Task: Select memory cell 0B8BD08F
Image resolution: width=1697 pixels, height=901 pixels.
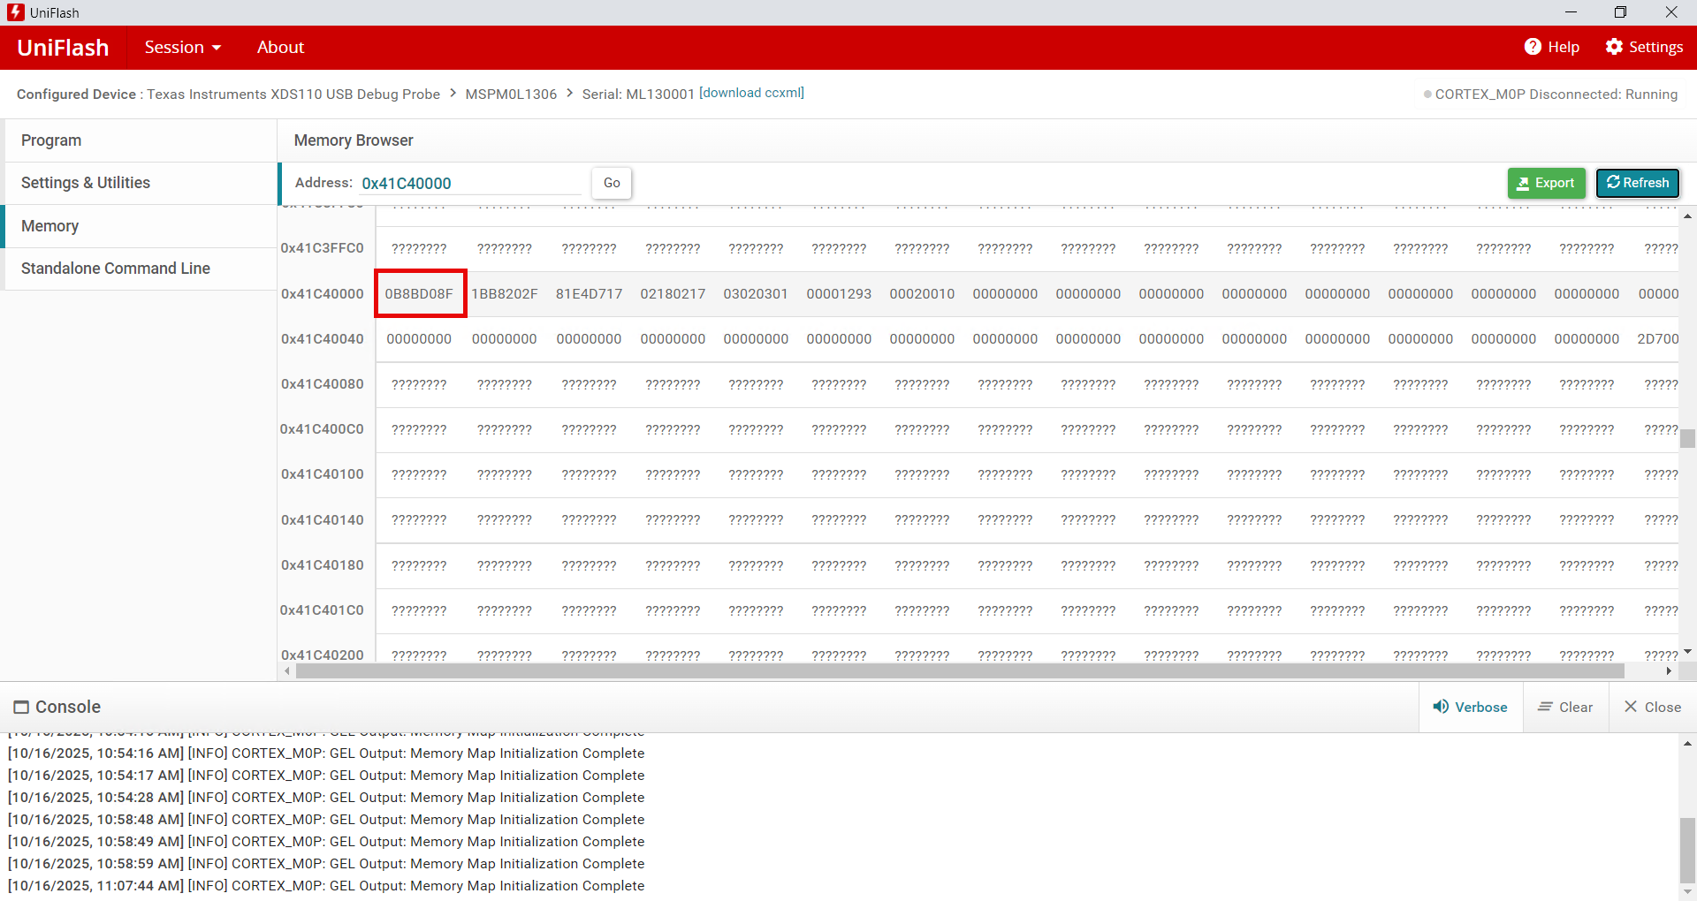Action: [x=419, y=294]
